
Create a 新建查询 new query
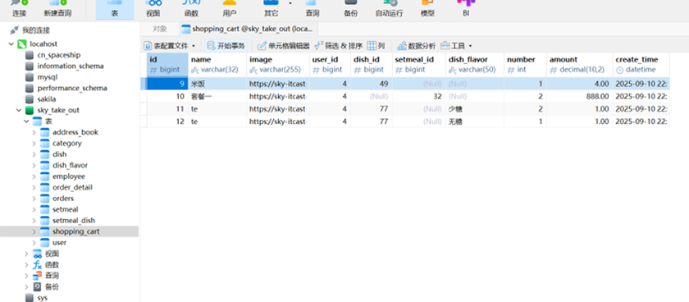point(57,9)
